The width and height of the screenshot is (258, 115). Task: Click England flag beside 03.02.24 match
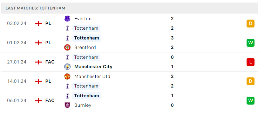[38, 24]
